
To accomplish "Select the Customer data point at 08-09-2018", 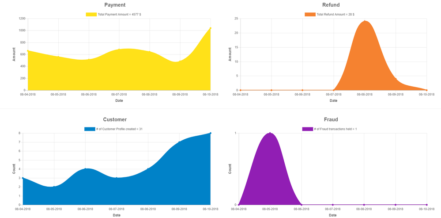I will (179, 142).
